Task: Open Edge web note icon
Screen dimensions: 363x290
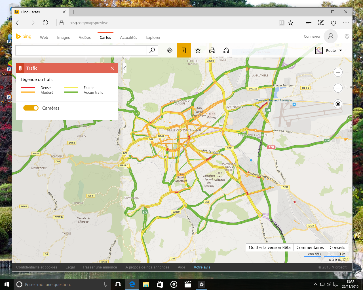Action: pyautogui.click(x=321, y=23)
